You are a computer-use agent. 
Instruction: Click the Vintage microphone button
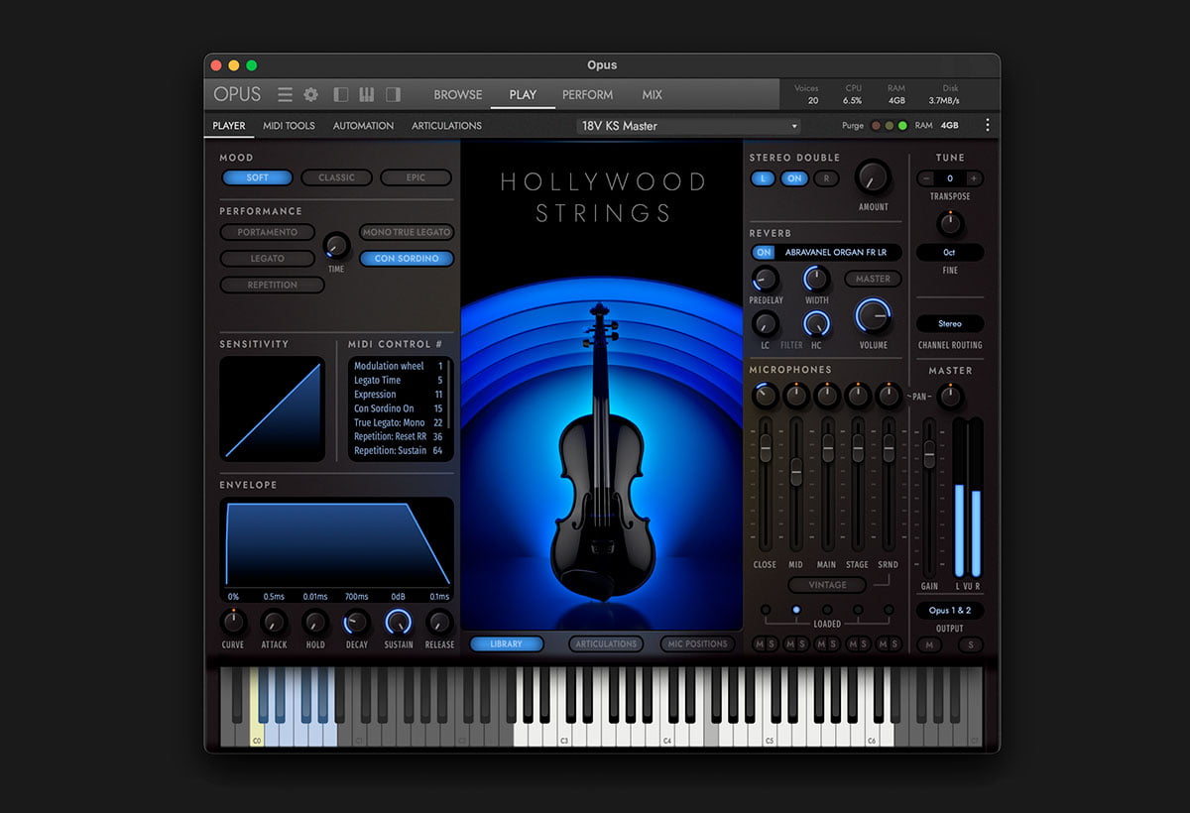[827, 585]
